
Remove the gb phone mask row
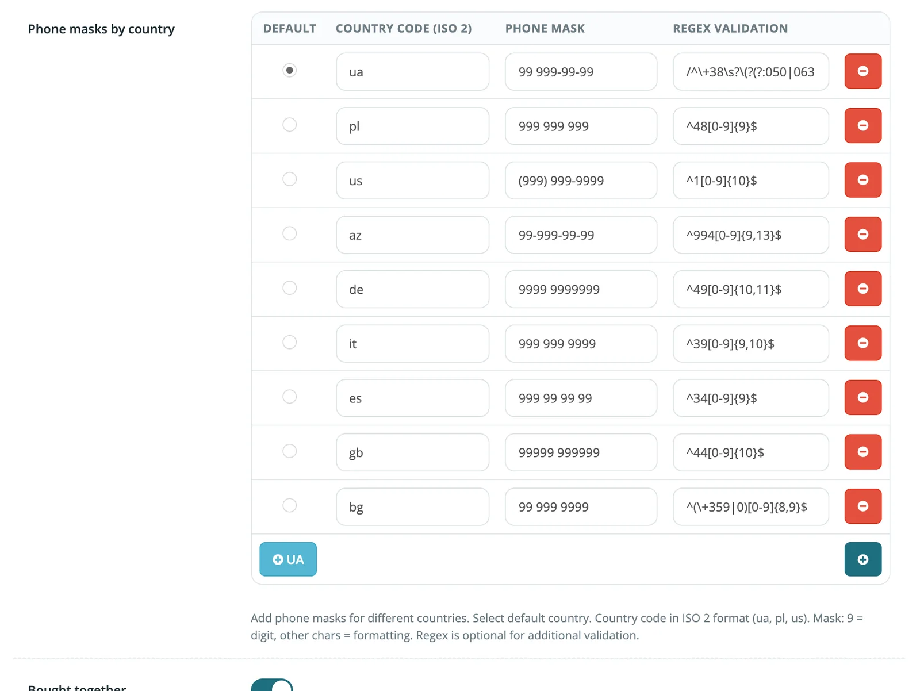[862, 452]
